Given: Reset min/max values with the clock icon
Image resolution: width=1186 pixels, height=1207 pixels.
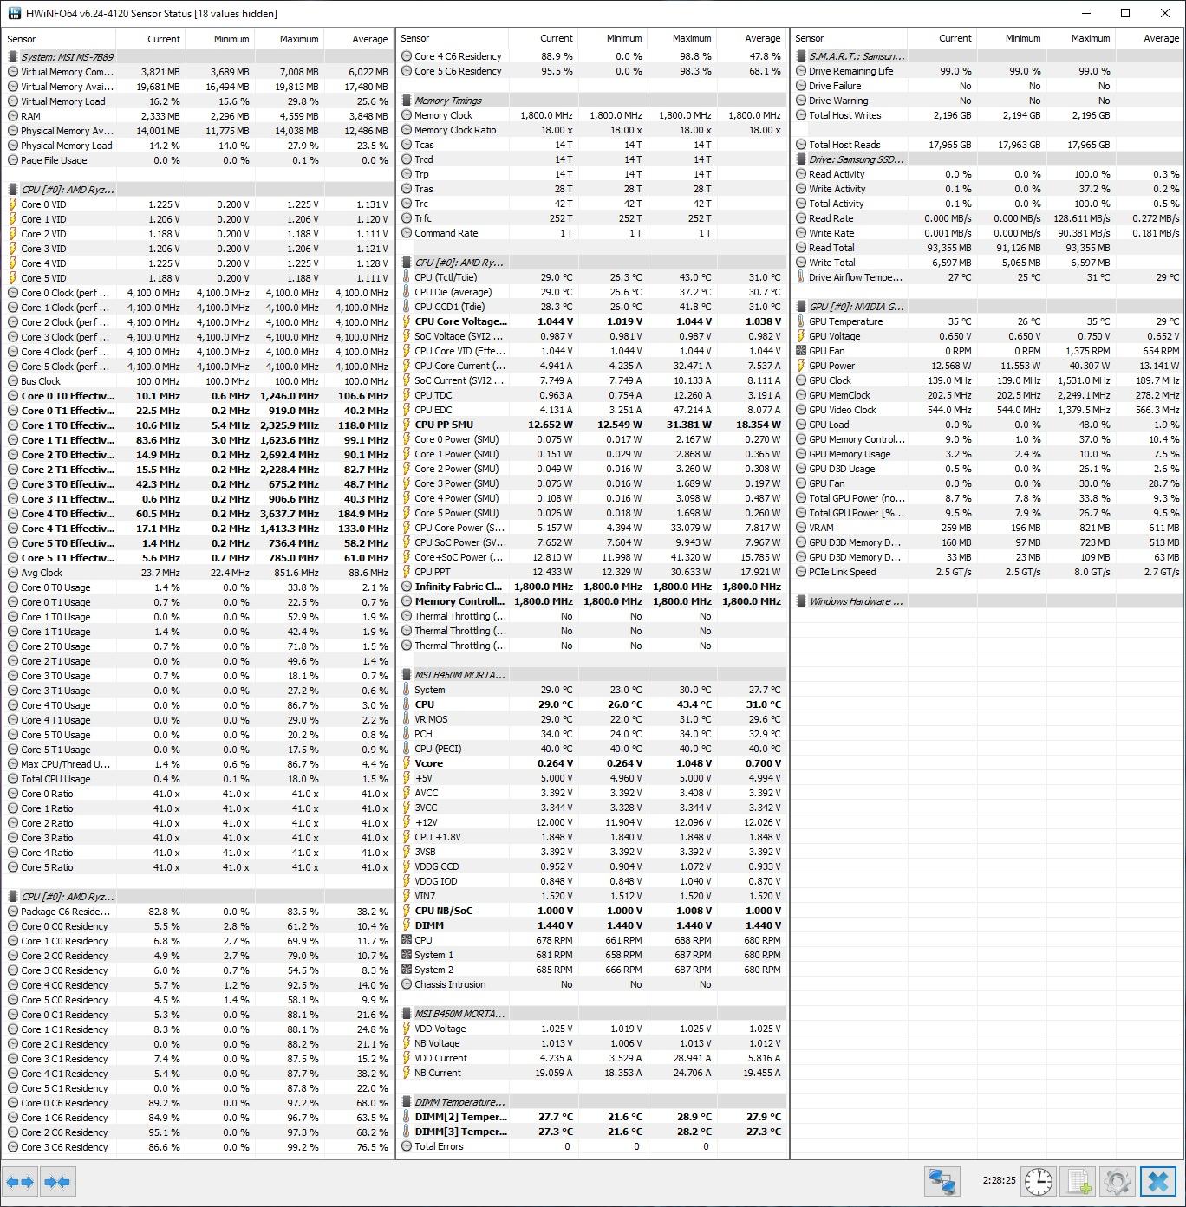Looking at the screenshot, I should pos(1038,1182).
